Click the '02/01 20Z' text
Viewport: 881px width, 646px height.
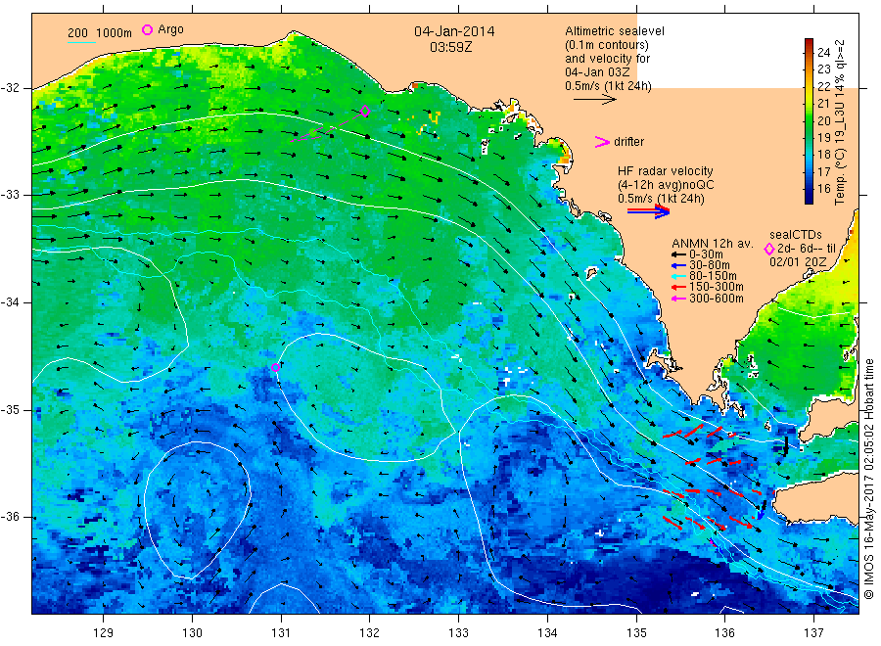point(798,262)
